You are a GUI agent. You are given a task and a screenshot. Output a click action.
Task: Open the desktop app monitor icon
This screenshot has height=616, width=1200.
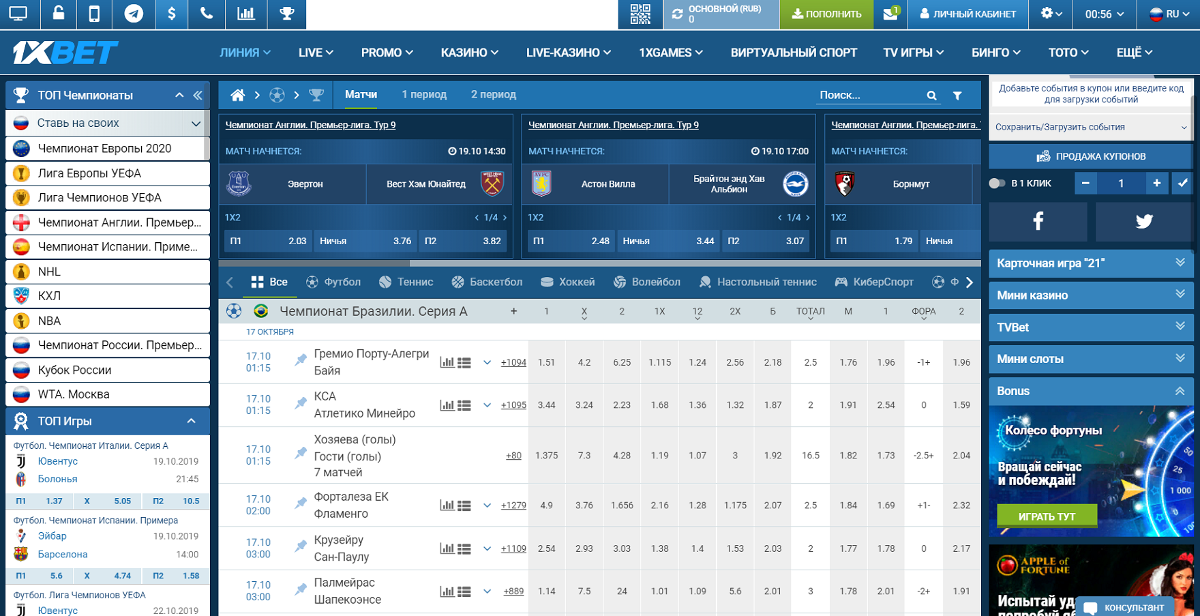[18, 14]
